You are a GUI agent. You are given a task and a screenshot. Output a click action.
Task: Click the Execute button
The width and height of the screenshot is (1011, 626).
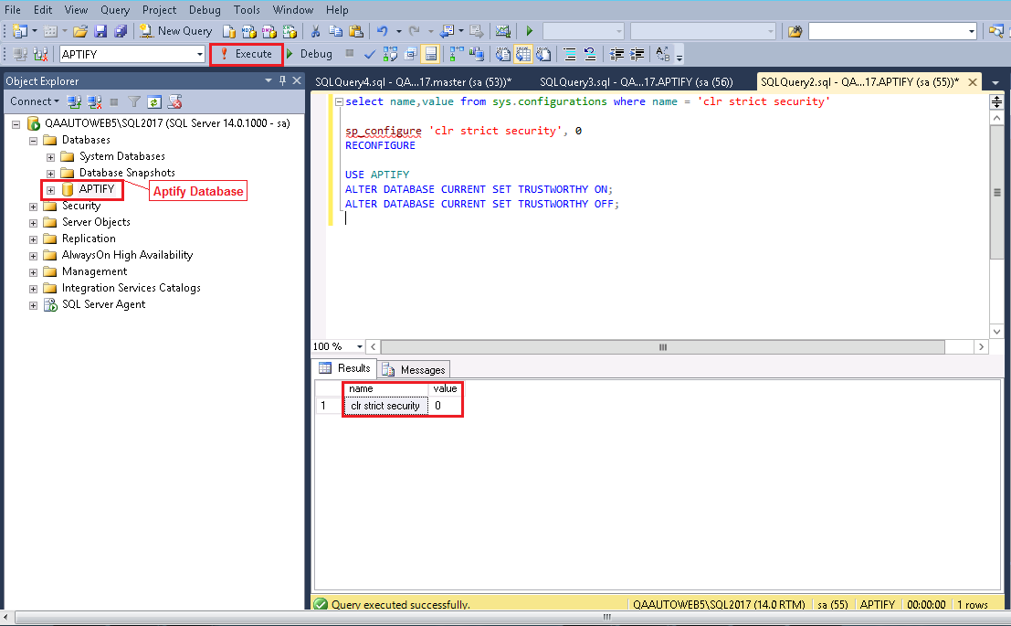[x=247, y=54]
